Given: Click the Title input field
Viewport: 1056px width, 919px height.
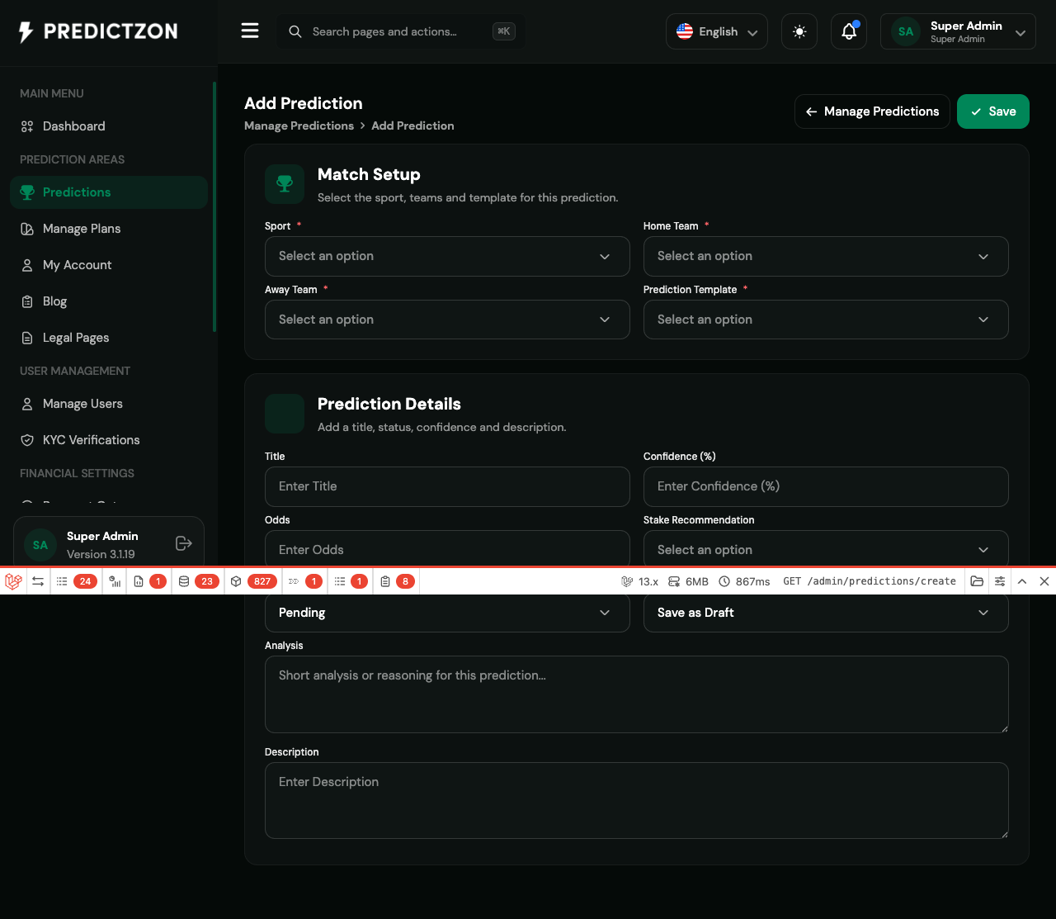Looking at the screenshot, I should 447,486.
